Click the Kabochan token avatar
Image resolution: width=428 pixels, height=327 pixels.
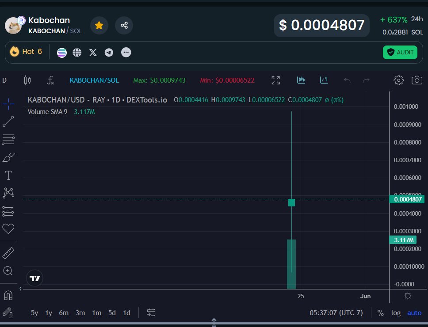[13, 25]
